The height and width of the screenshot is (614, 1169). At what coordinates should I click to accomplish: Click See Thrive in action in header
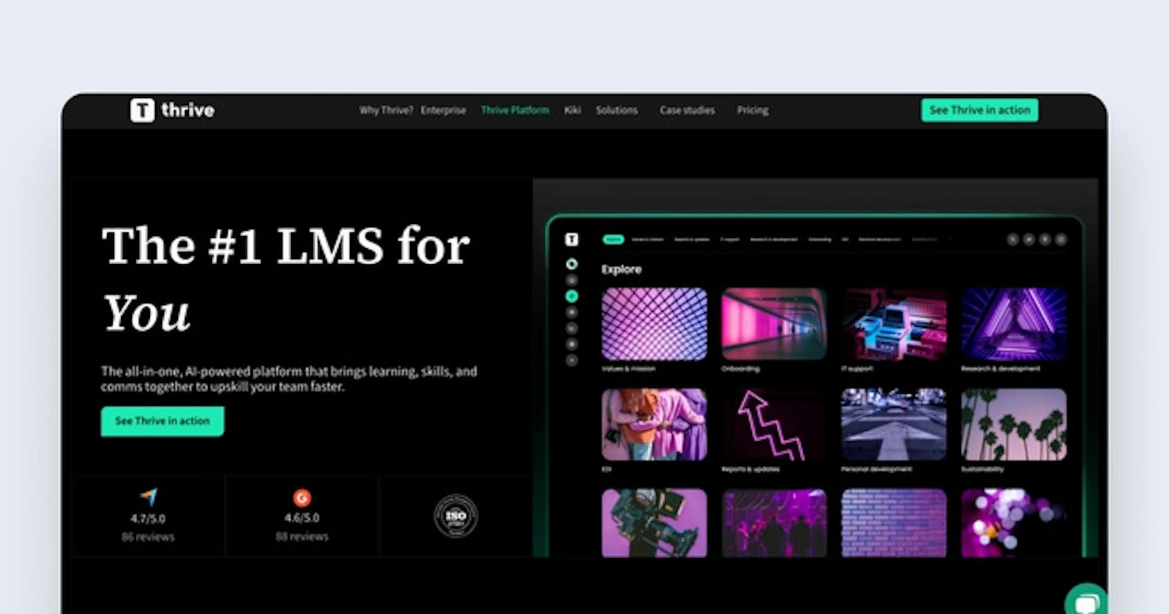click(x=980, y=110)
